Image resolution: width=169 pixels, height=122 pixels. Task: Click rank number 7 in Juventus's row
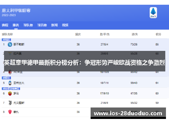point(4,103)
